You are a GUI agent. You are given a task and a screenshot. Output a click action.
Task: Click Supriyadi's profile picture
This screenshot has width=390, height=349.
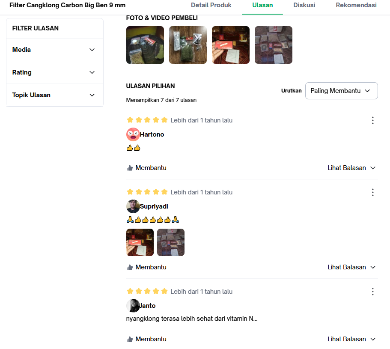(x=133, y=206)
